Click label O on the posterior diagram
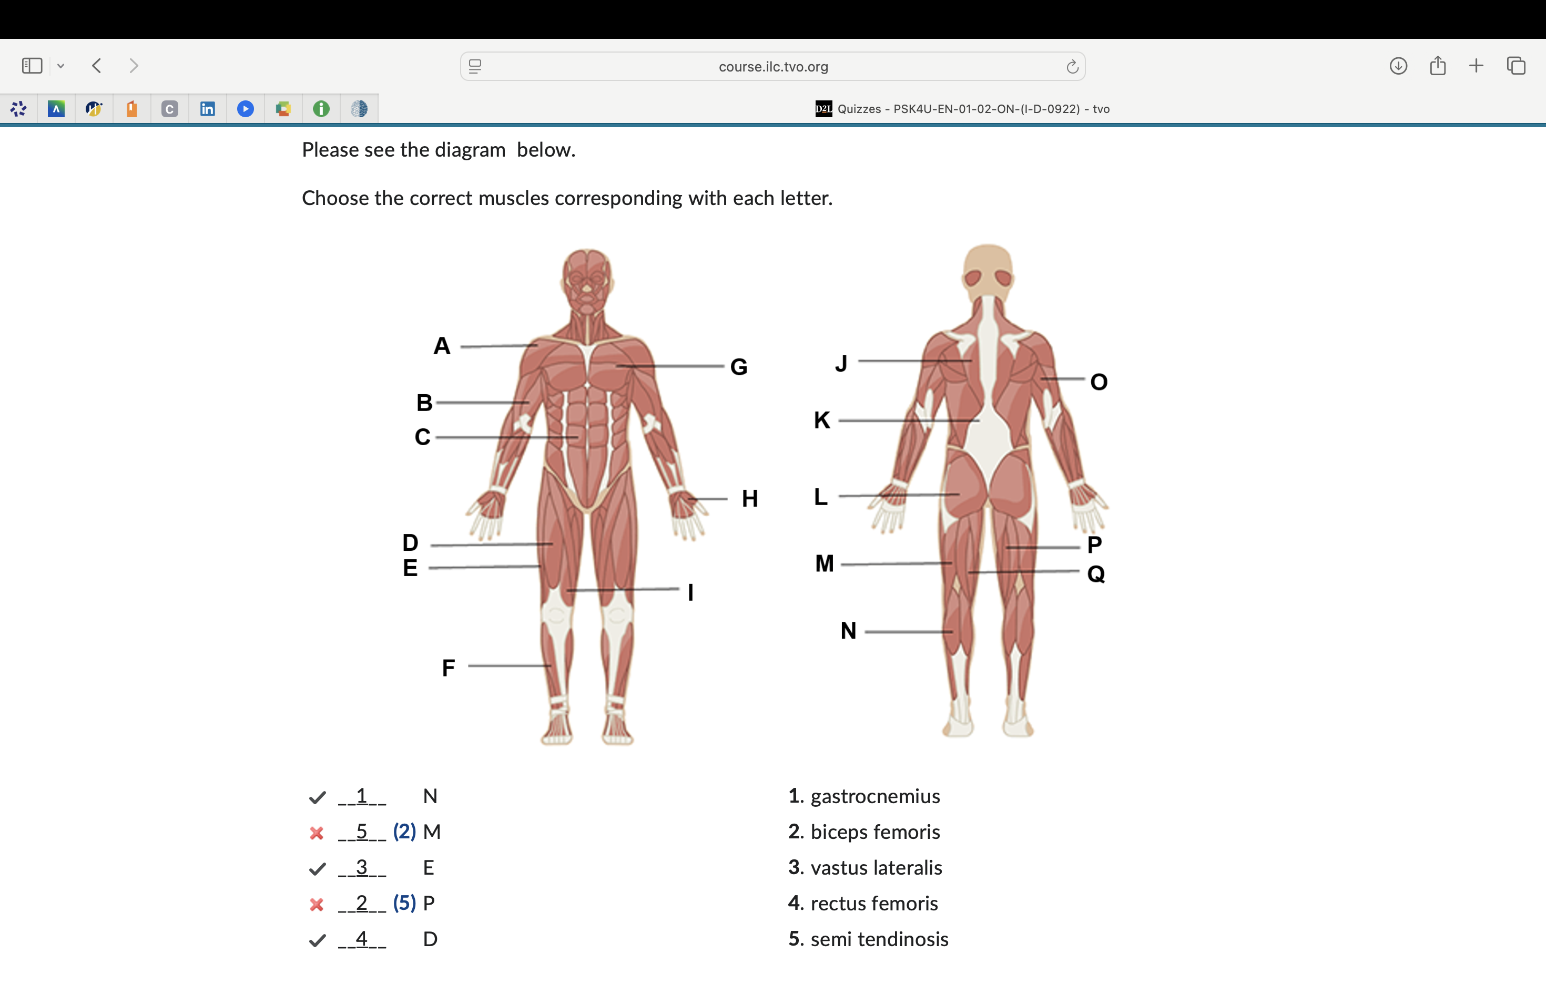The image size is (1546, 1005). [1099, 382]
